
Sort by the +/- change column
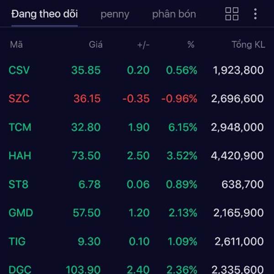[x=143, y=45]
